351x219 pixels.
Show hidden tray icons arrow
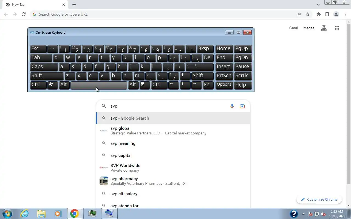(x=303, y=214)
